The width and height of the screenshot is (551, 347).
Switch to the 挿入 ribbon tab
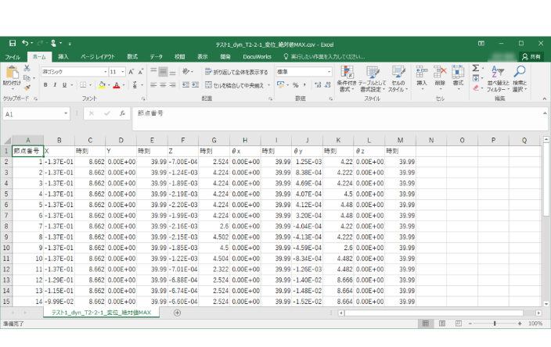click(63, 57)
